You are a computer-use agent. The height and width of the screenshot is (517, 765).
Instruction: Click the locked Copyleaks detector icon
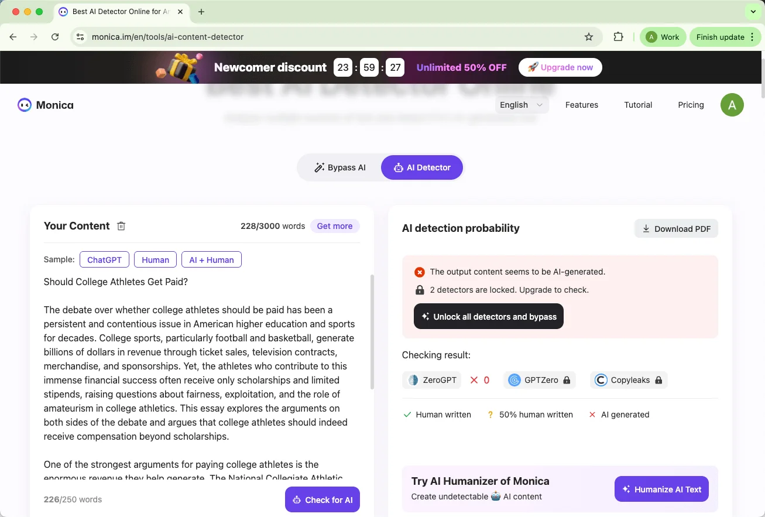(601, 379)
